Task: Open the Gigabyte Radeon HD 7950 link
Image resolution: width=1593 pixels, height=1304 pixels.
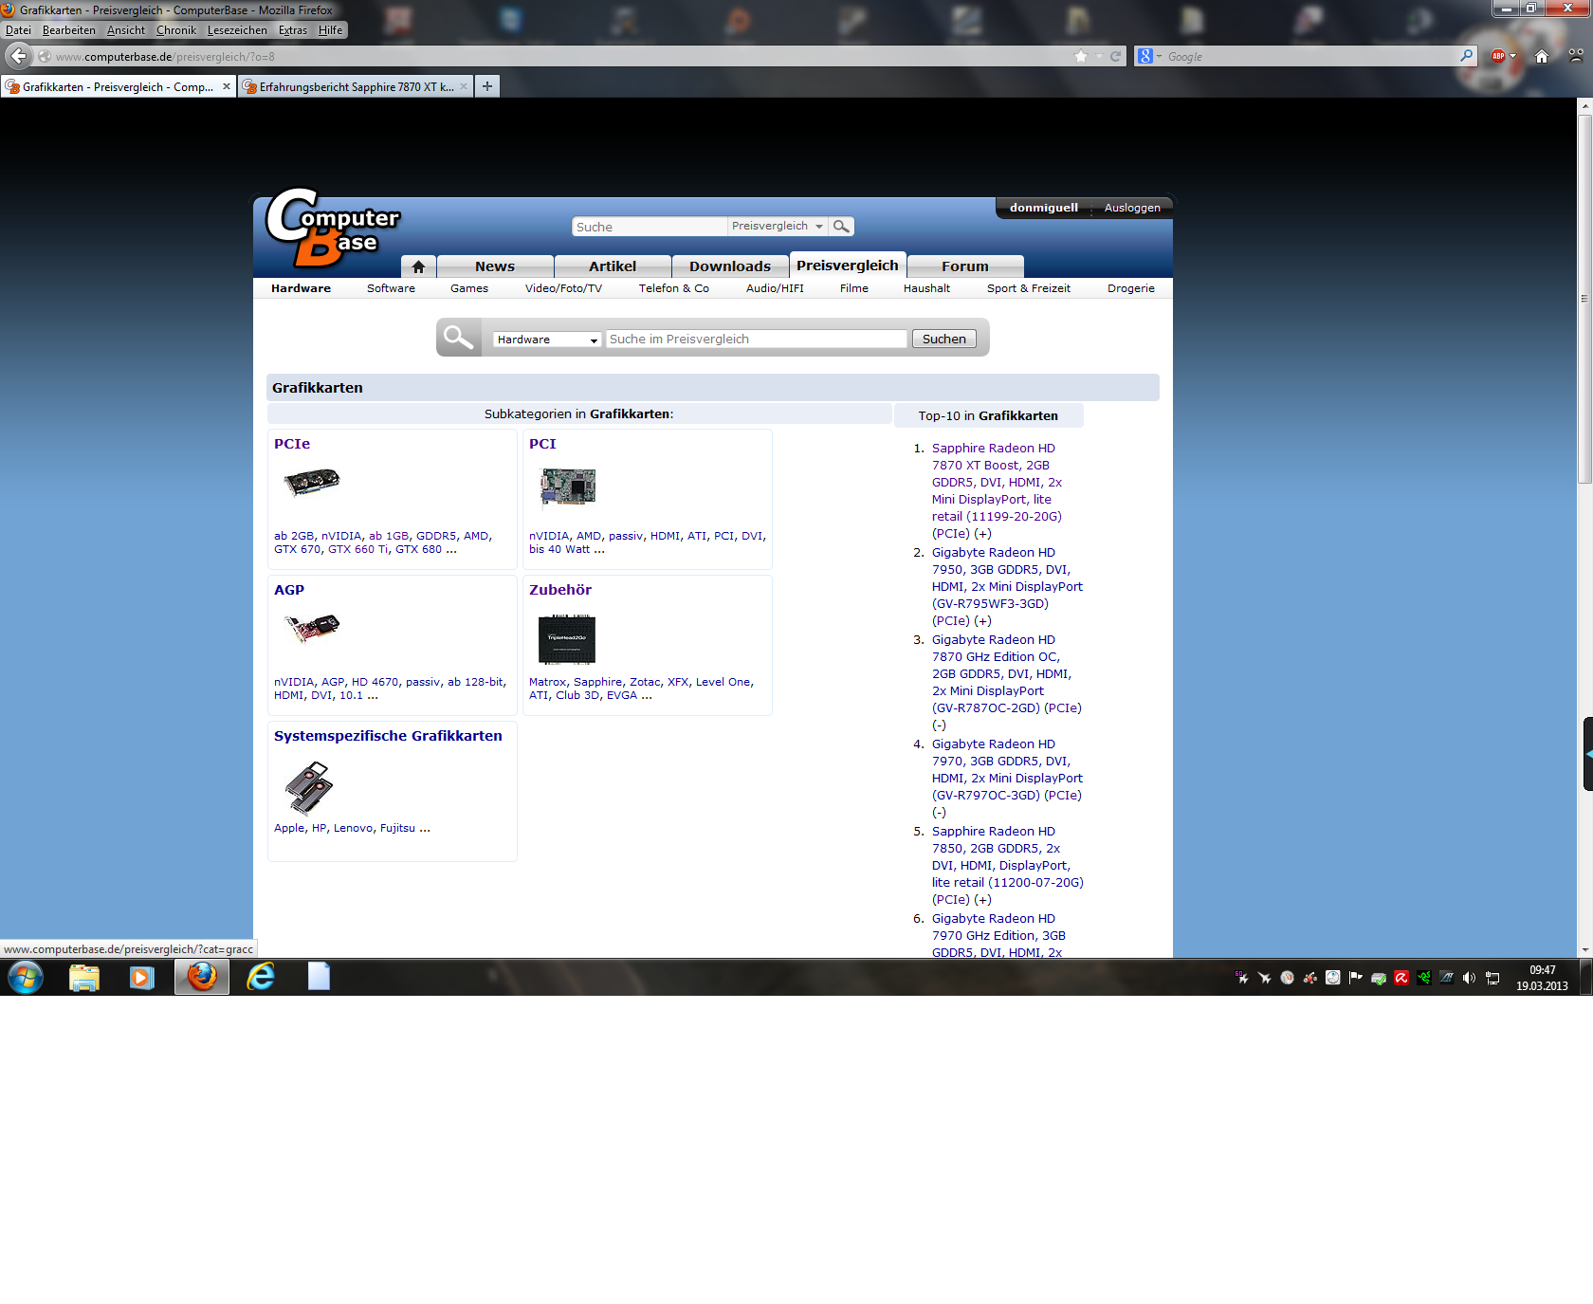Action: [x=1007, y=578]
